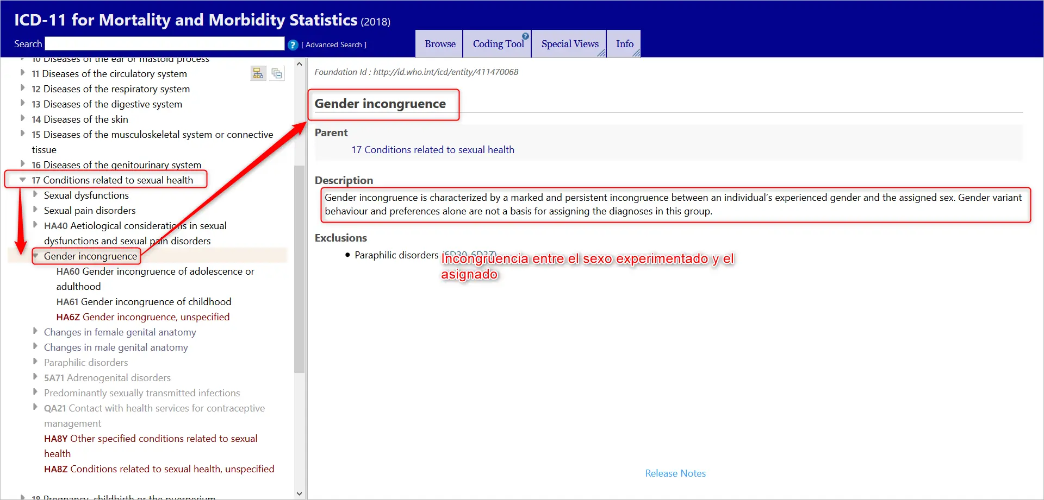
Task: Expand Changes in female genital anatomy arrow
Action: (x=35, y=331)
